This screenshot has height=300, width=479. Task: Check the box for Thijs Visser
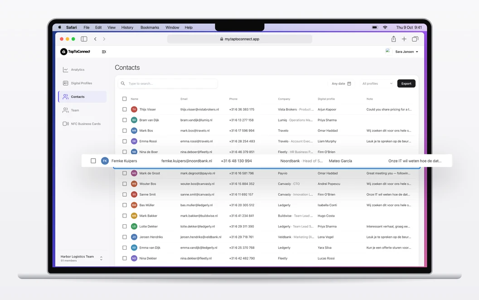pos(124,109)
